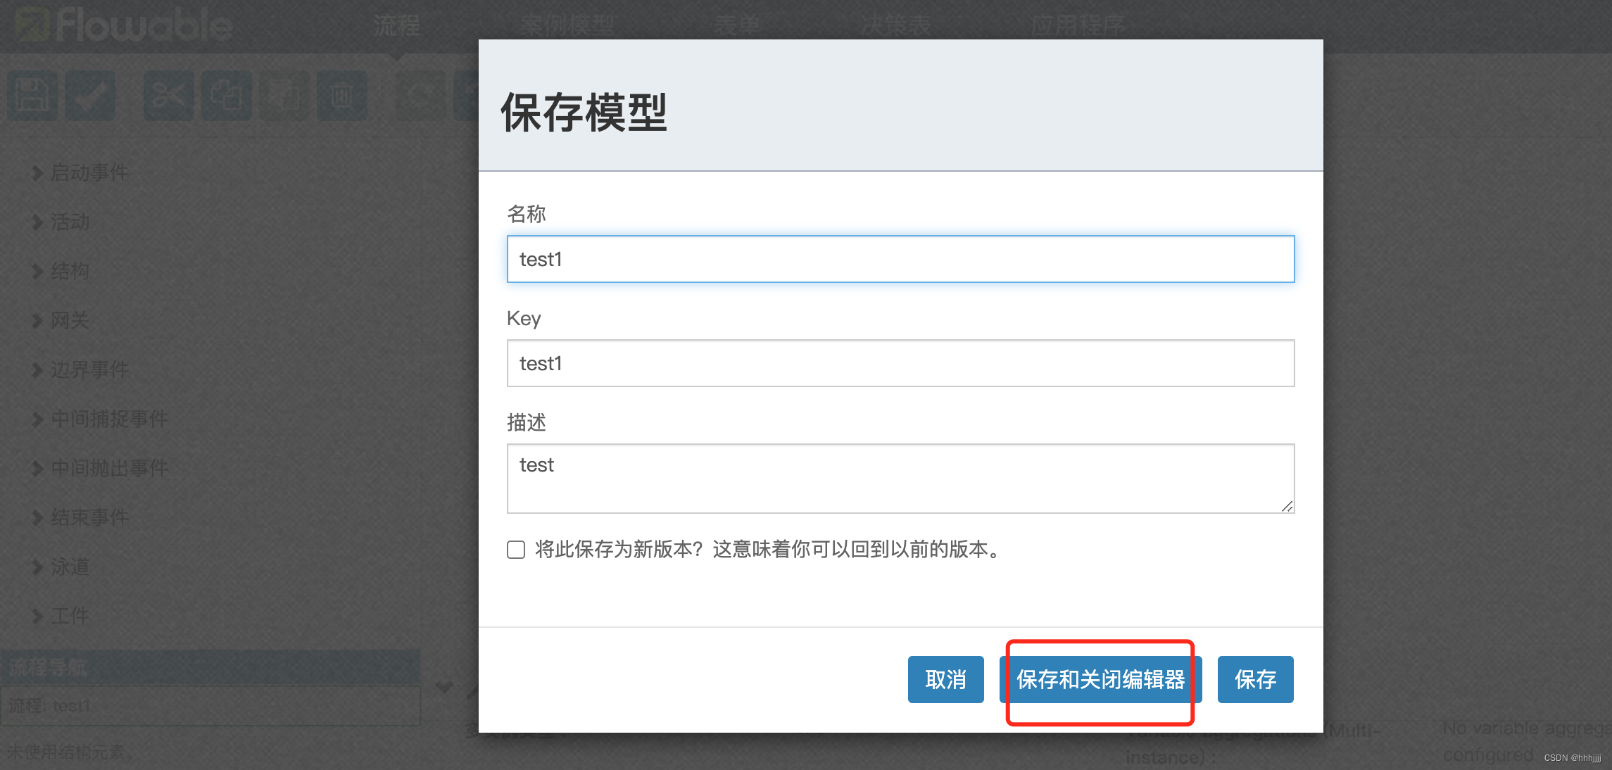
Task: Expand the 边界事件 palette group
Action: (x=81, y=370)
